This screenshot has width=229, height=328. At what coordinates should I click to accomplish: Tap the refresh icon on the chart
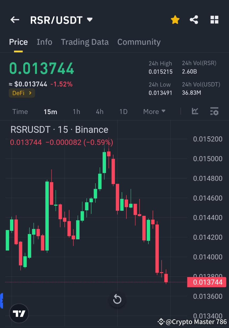click(117, 300)
